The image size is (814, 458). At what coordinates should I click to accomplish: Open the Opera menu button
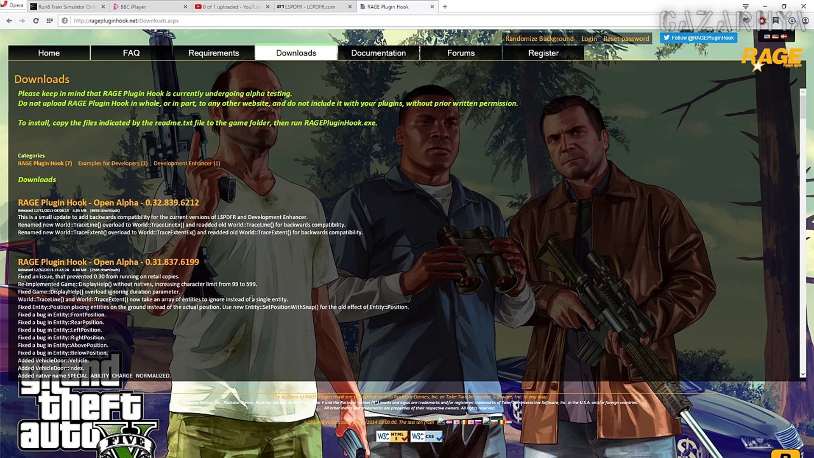tap(12, 6)
